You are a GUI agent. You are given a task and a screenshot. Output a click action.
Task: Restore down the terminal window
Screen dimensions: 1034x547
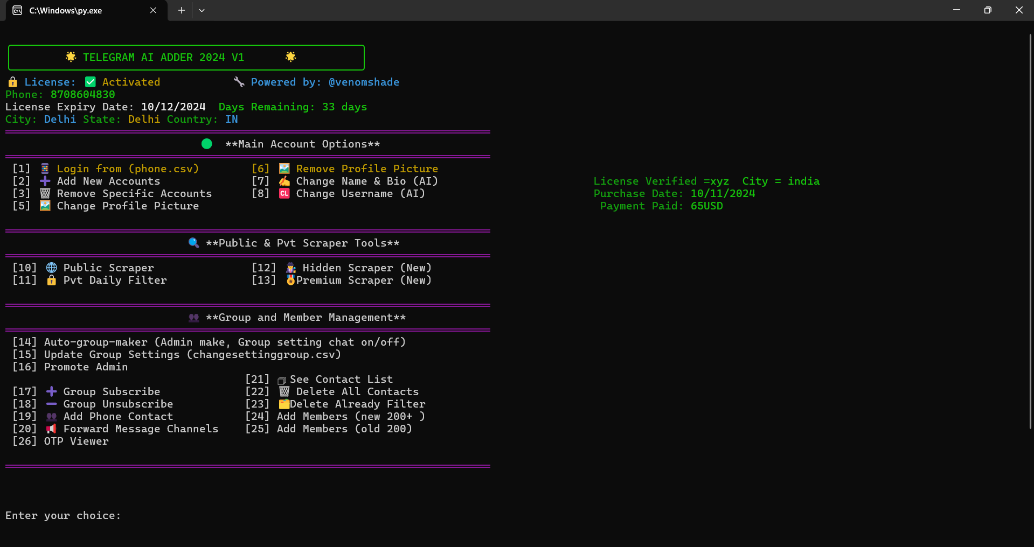coord(988,10)
